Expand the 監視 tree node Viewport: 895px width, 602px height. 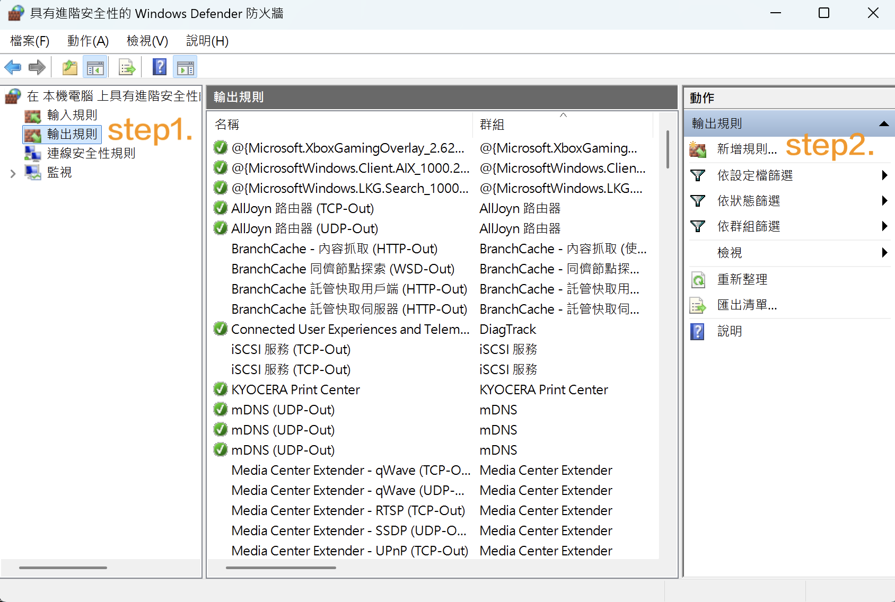coord(13,173)
